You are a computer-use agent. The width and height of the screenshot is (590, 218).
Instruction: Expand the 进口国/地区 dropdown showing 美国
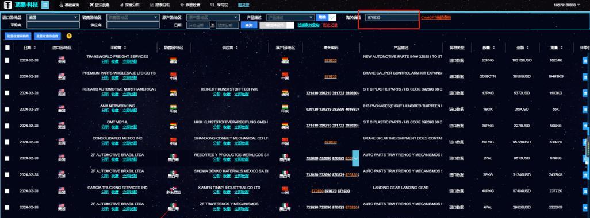[x=53, y=17]
